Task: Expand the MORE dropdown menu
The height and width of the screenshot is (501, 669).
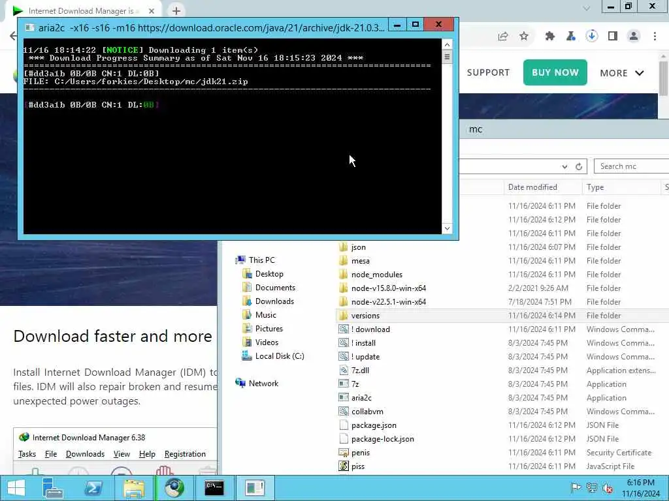Action: pyautogui.click(x=622, y=73)
